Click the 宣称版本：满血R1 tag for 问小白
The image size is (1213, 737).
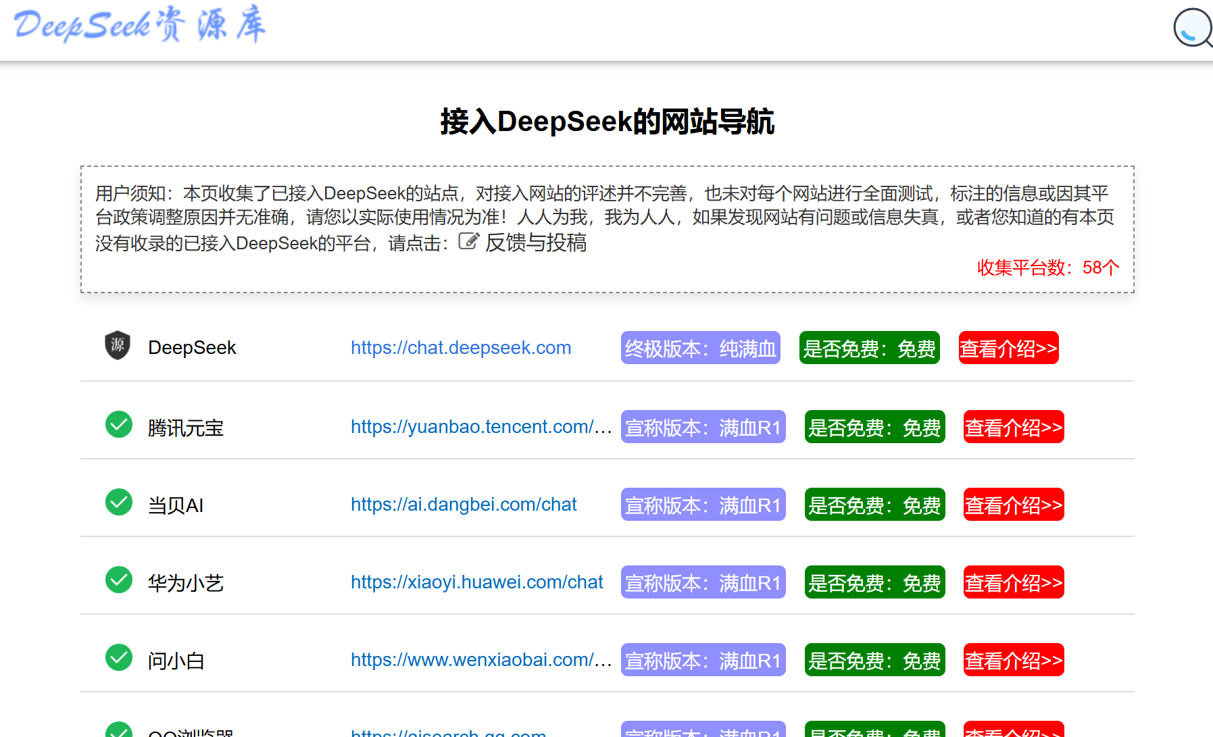click(x=703, y=660)
